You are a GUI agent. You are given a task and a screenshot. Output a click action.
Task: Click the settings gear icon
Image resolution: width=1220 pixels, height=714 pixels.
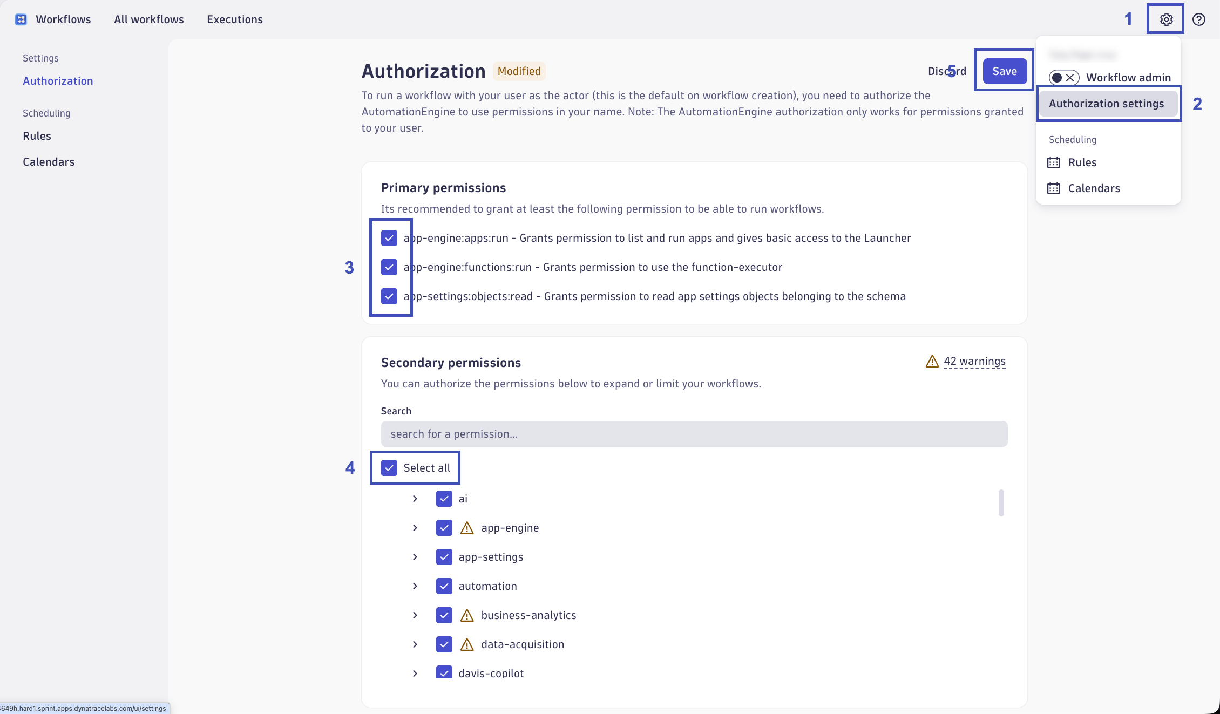pos(1165,19)
